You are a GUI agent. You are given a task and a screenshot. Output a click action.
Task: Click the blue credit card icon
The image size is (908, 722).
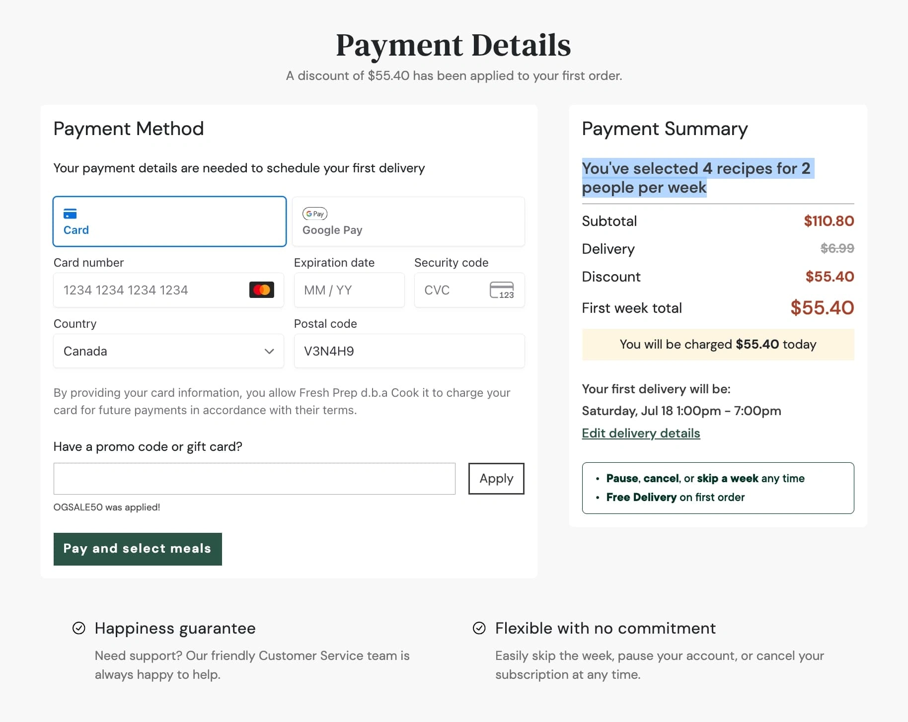coord(70,214)
